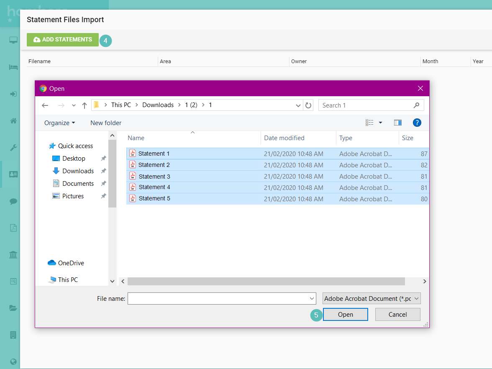Click the Add Statements button

(63, 40)
